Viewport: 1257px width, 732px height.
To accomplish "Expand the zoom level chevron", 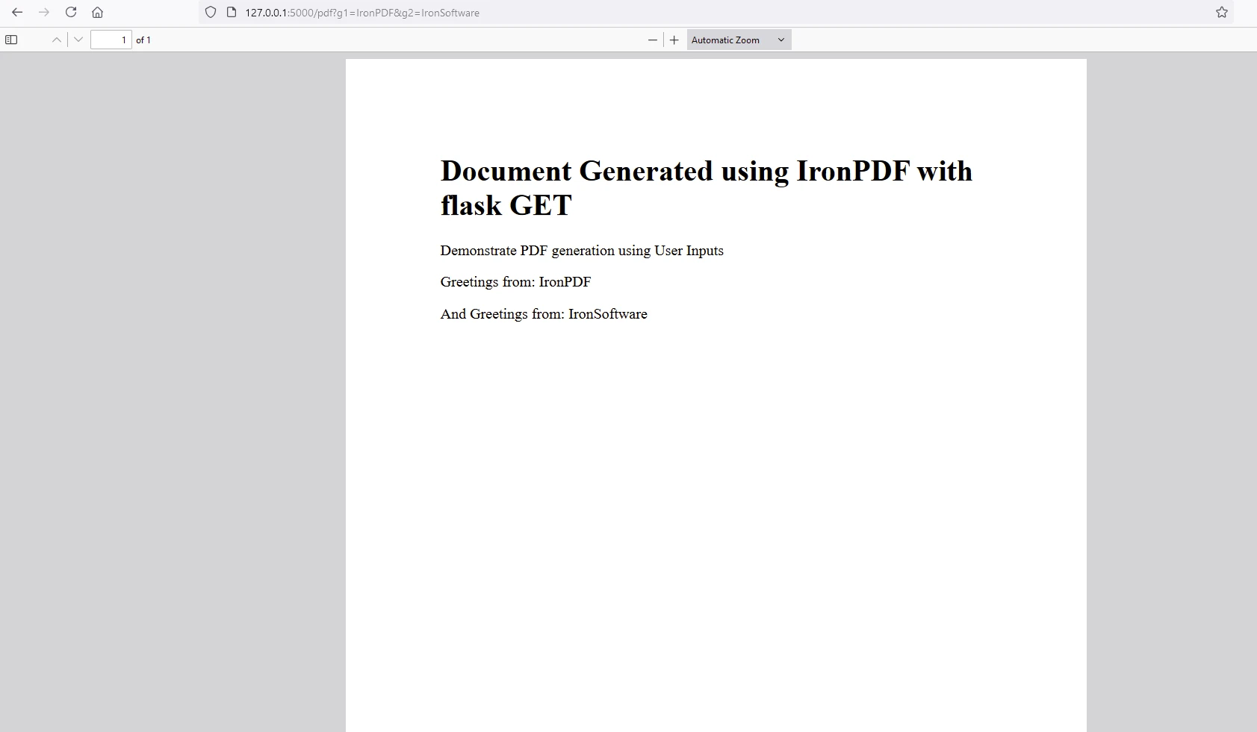I will point(779,40).
